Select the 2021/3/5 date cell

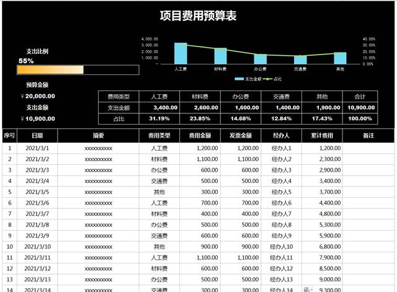[37, 192]
